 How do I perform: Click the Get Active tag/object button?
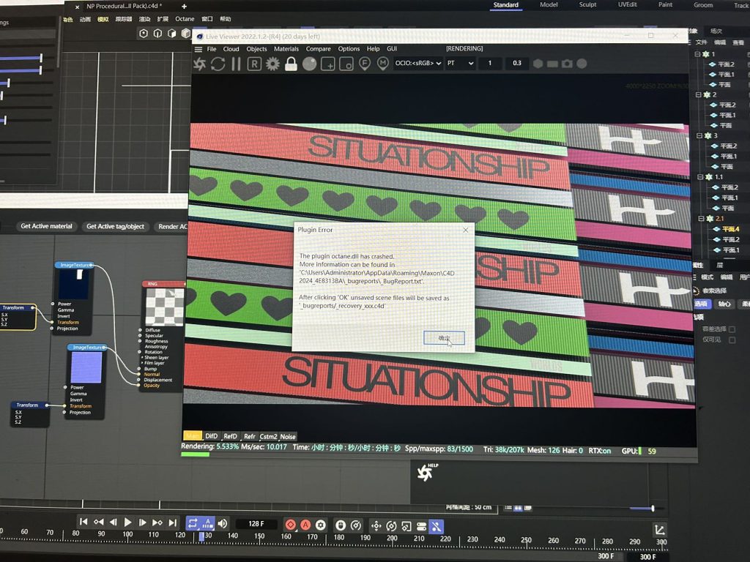tap(115, 227)
